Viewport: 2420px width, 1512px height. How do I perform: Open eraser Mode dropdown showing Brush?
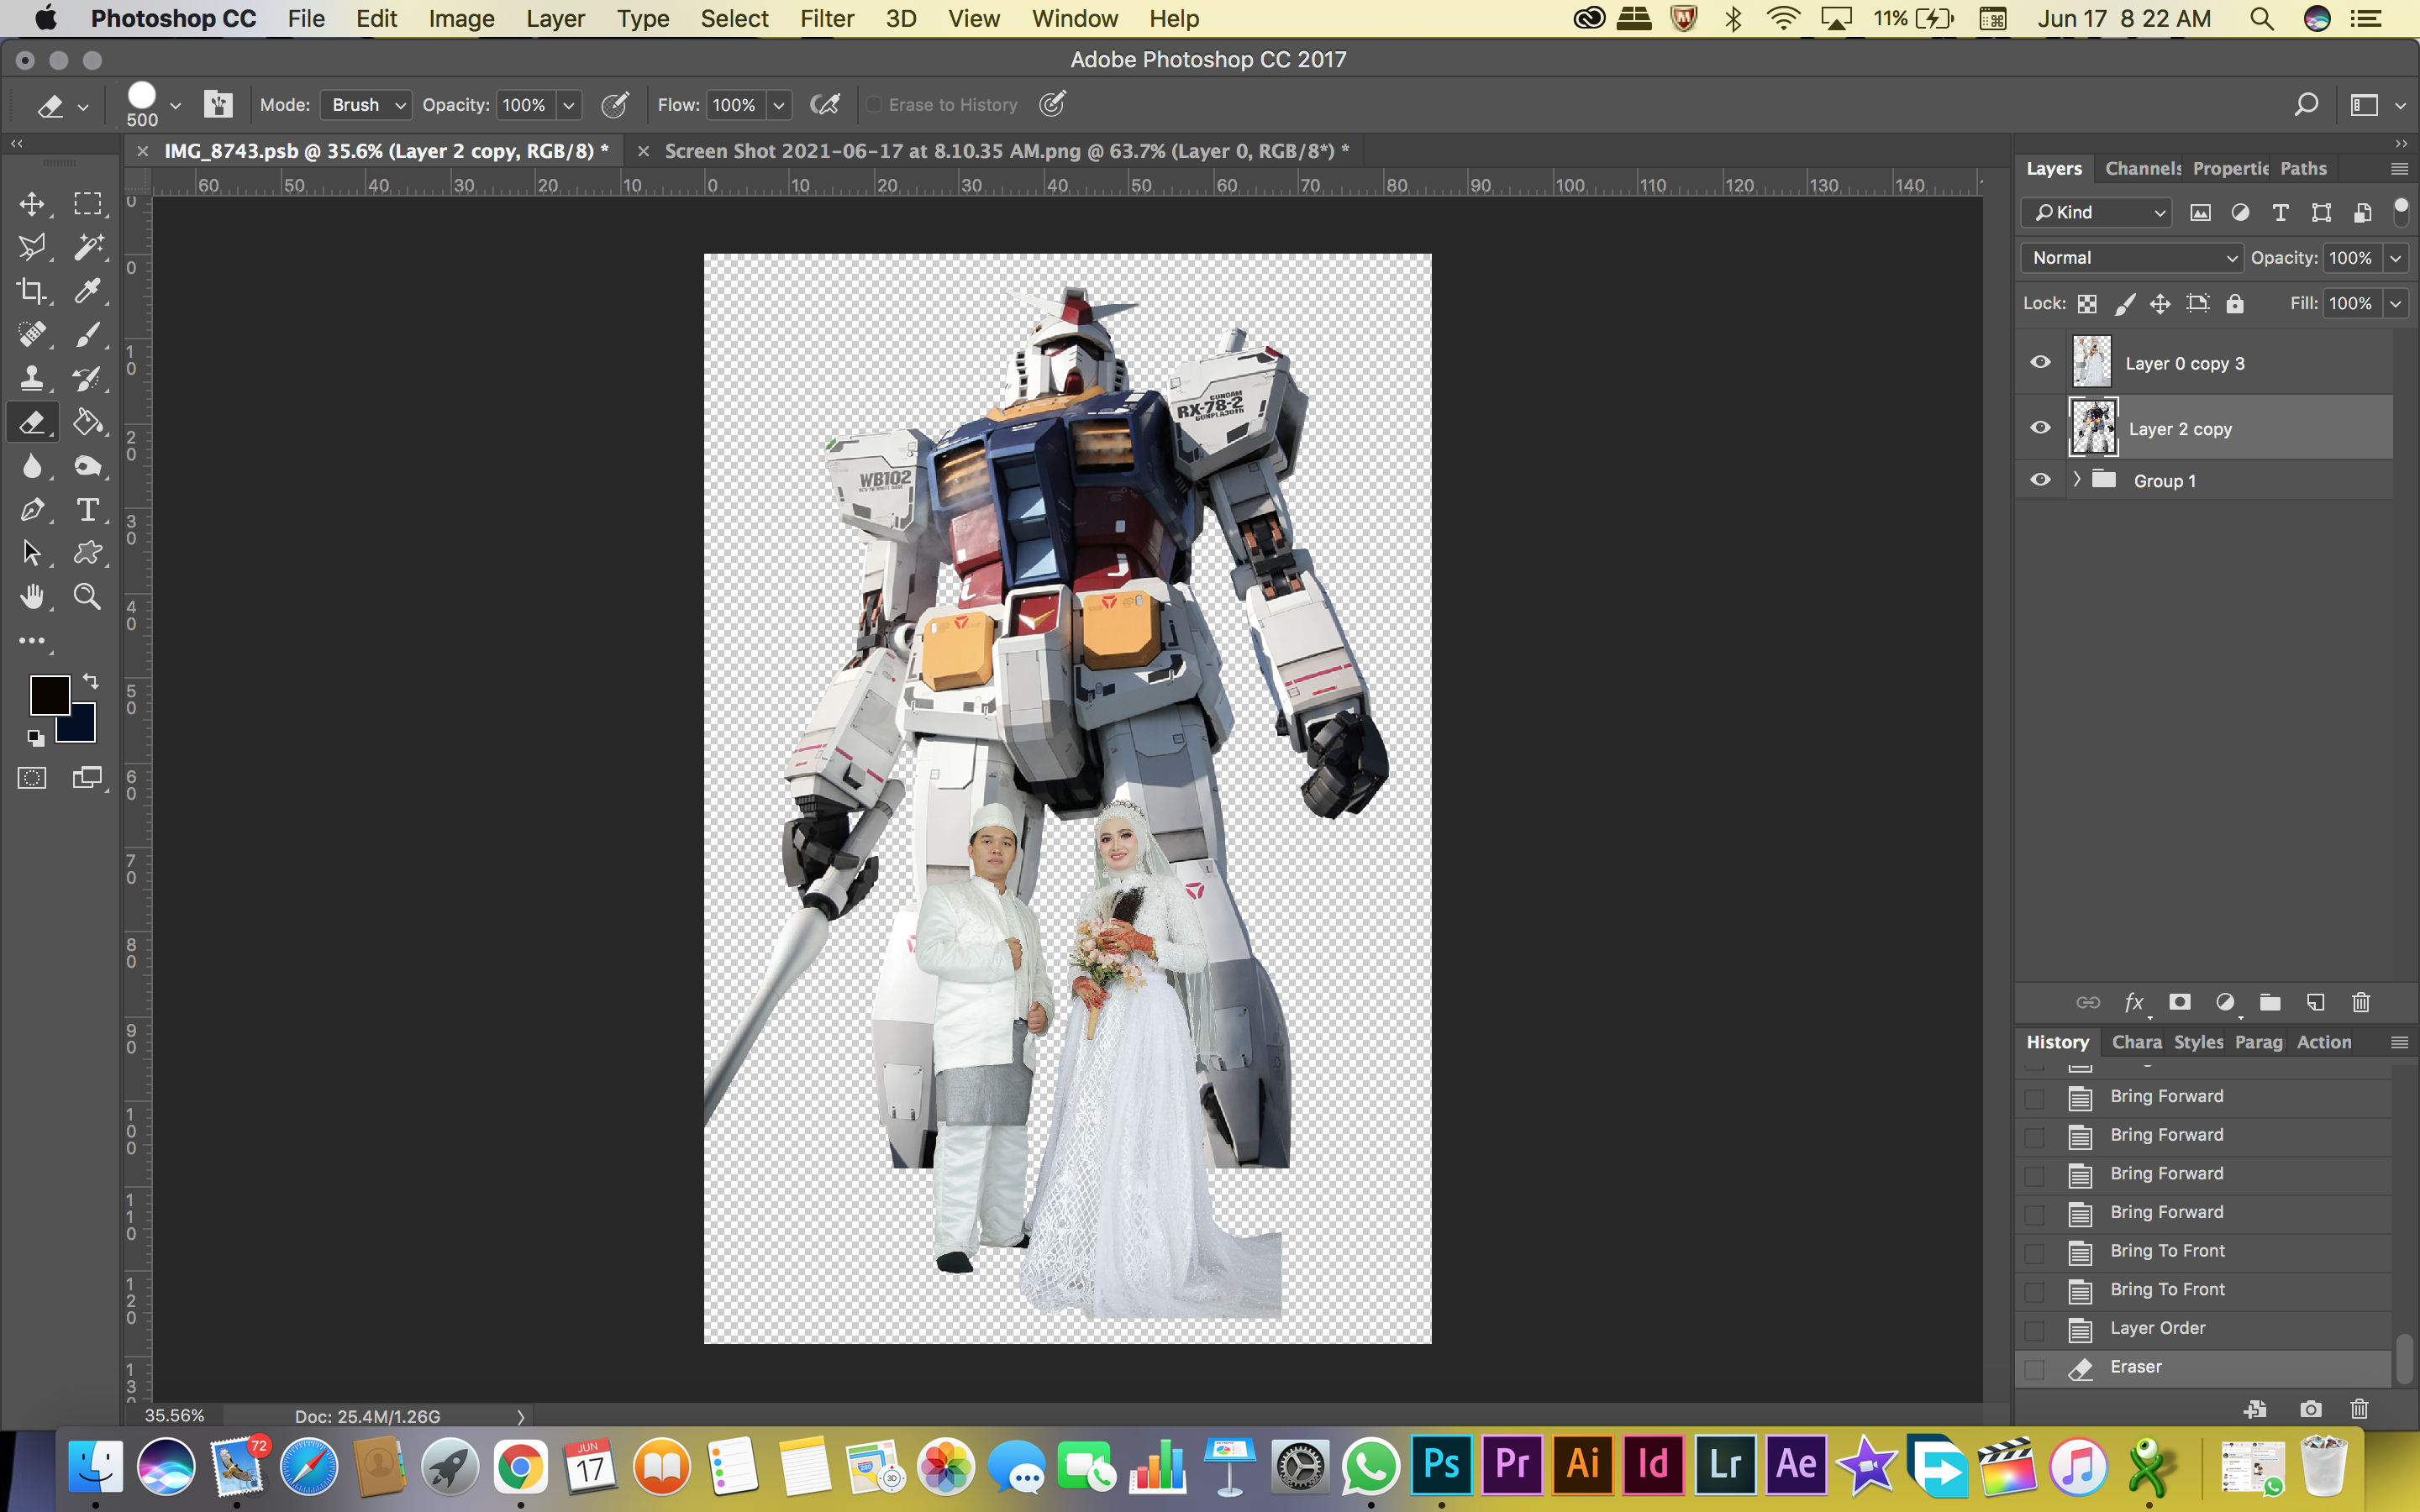pos(366,104)
